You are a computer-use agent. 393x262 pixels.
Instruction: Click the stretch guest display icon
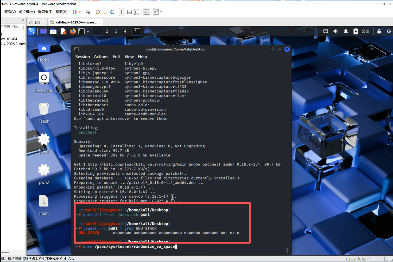156,12
